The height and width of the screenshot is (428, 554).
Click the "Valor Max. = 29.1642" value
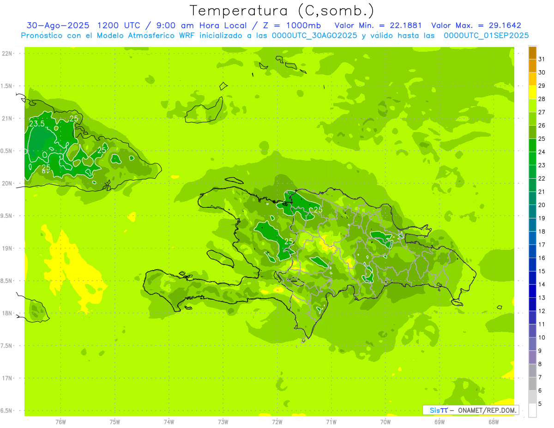click(x=476, y=25)
